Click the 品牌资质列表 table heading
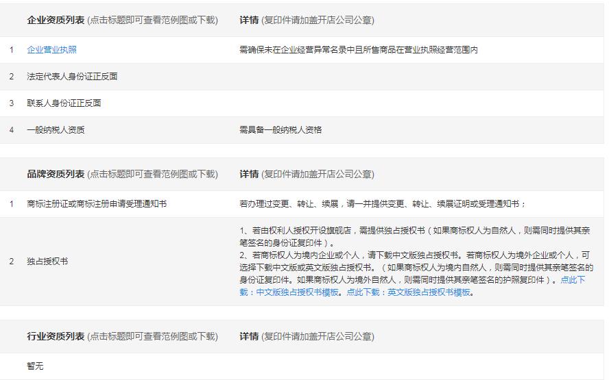 coord(56,175)
